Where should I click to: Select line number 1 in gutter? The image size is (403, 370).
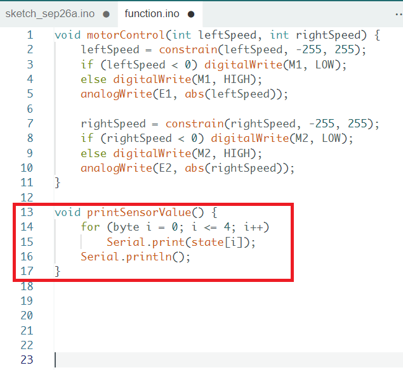(29, 35)
